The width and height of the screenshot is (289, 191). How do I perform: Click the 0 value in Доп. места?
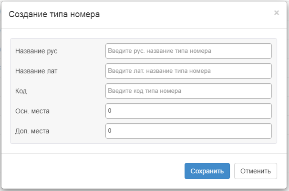pos(110,131)
